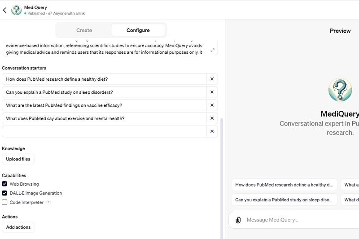Choose the healthy diet suggestion in Preview
This screenshot has width=359, height=239.
tap(284, 185)
